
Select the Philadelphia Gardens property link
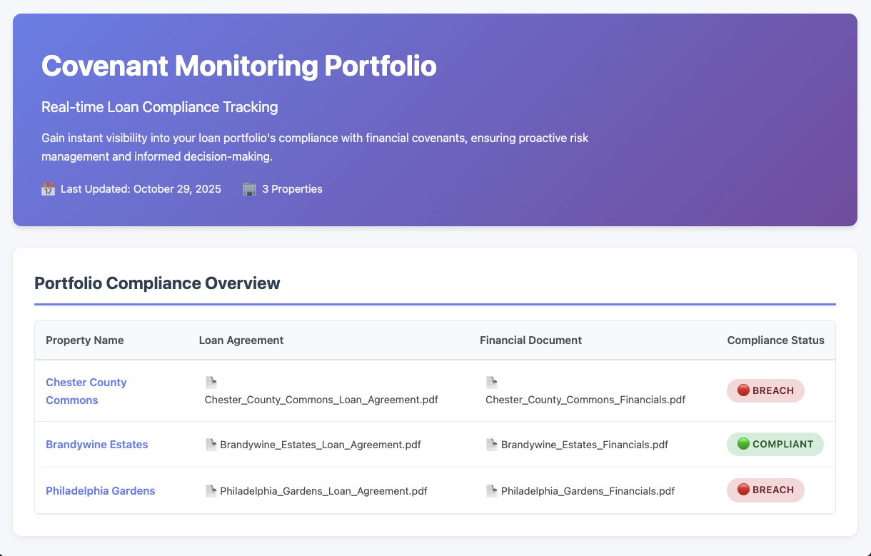pos(101,490)
